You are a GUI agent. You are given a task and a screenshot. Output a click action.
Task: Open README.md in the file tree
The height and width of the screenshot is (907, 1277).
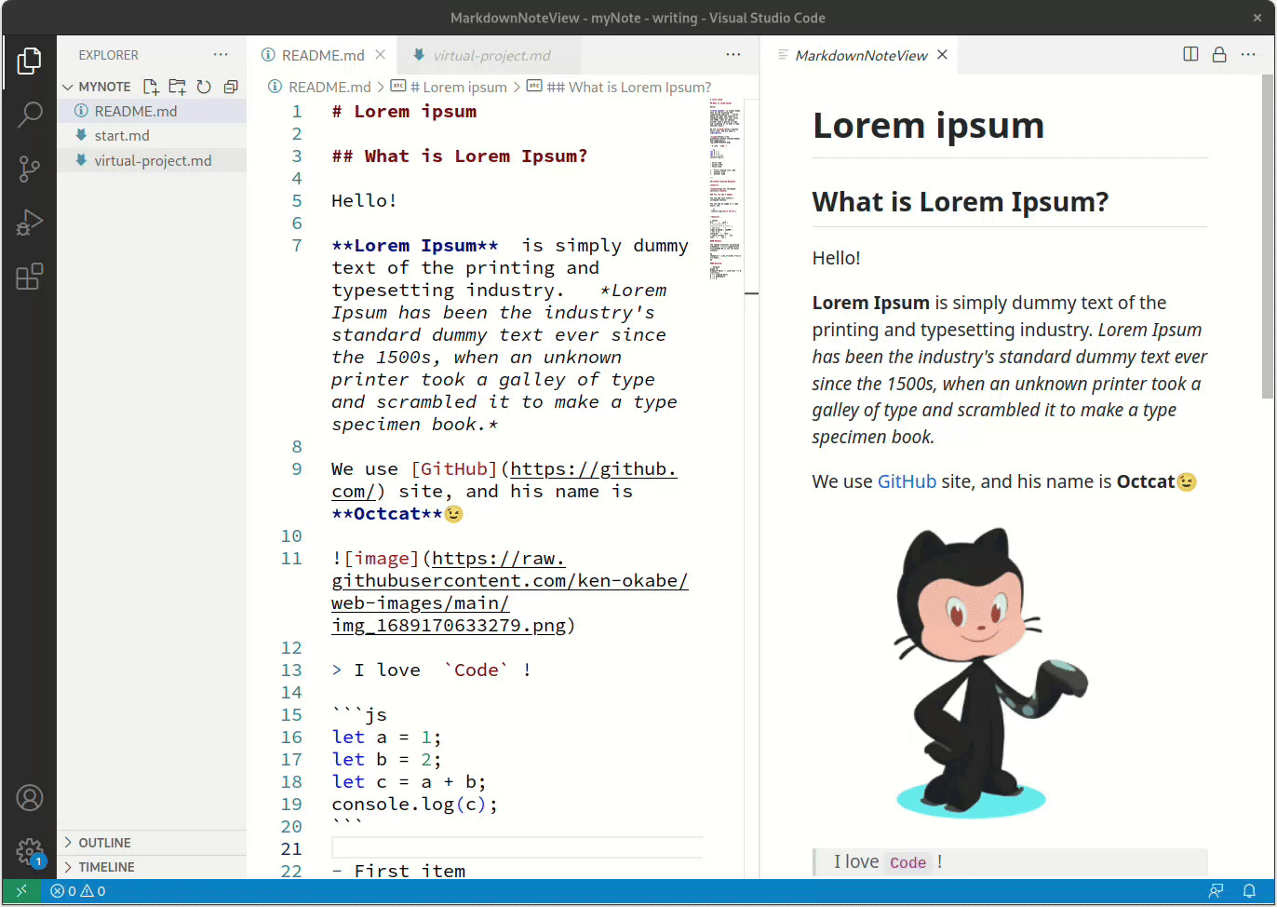click(152, 111)
